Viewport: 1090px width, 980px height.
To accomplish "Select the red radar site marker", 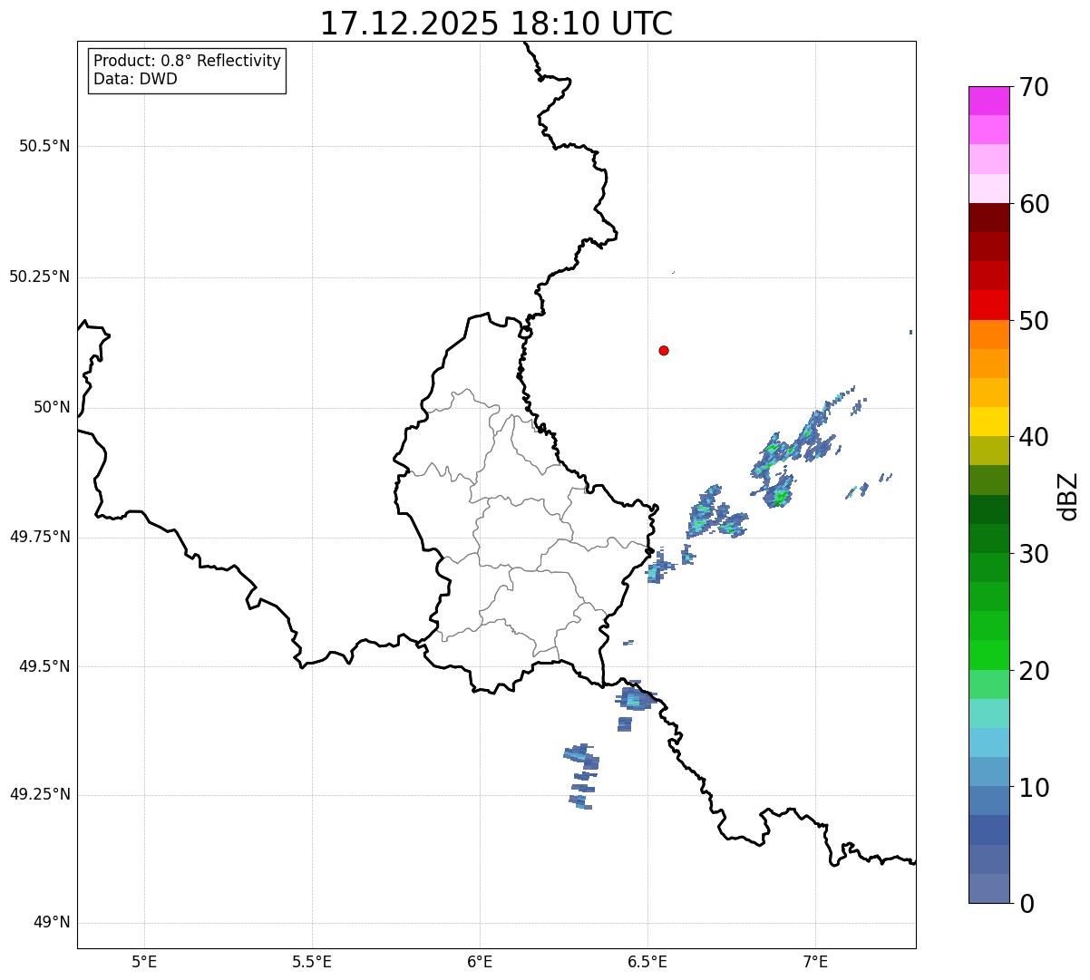I will [x=664, y=350].
